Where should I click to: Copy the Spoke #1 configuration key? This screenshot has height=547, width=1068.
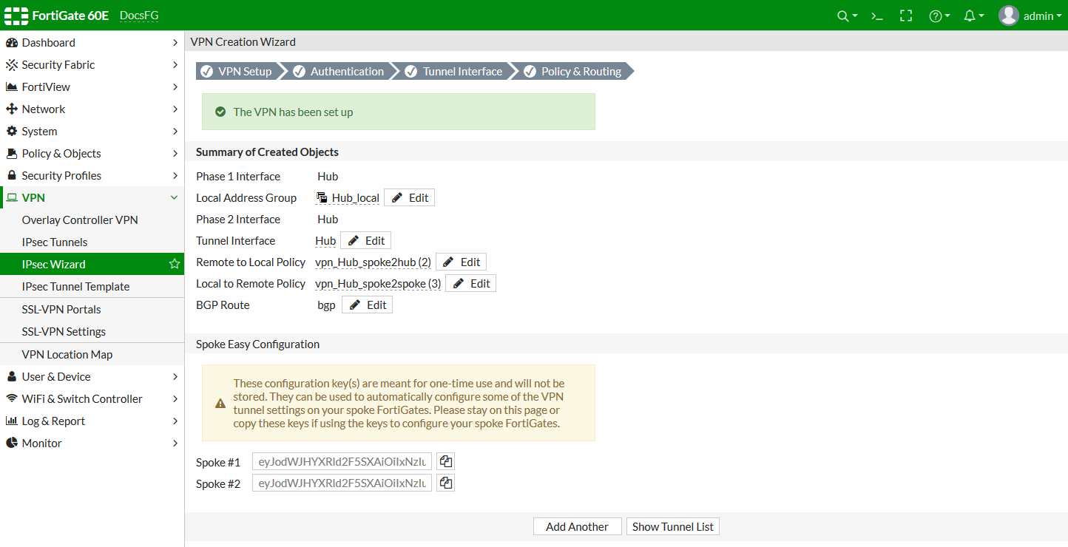click(445, 461)
